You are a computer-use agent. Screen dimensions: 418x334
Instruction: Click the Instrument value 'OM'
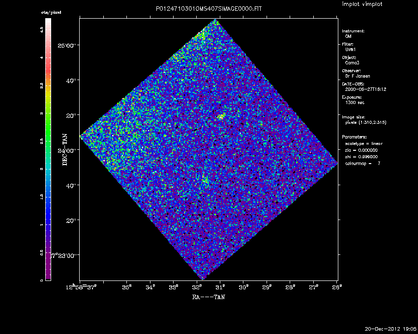coord(348,36)
